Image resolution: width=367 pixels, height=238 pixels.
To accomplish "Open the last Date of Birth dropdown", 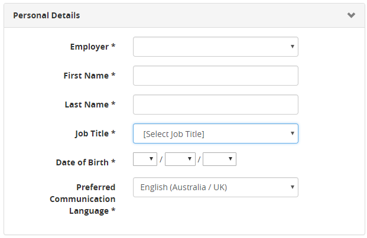I will pos(219,159).
